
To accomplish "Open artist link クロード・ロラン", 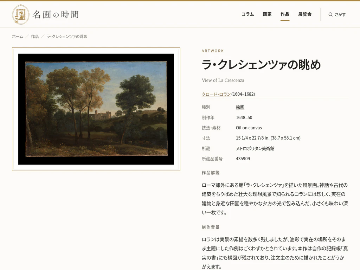I will tap(216, 94).
